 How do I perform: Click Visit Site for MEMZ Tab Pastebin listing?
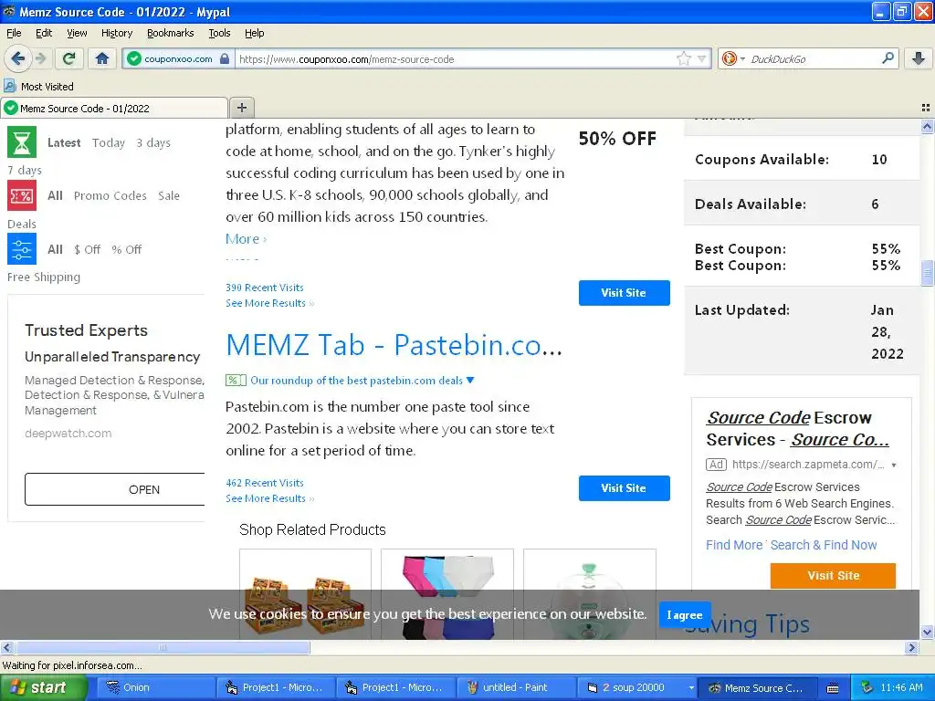pyautogui.click(x=624, y=488)
